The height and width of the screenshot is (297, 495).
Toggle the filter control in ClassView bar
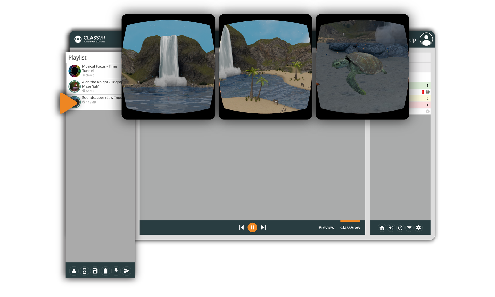tap(409, 227)
